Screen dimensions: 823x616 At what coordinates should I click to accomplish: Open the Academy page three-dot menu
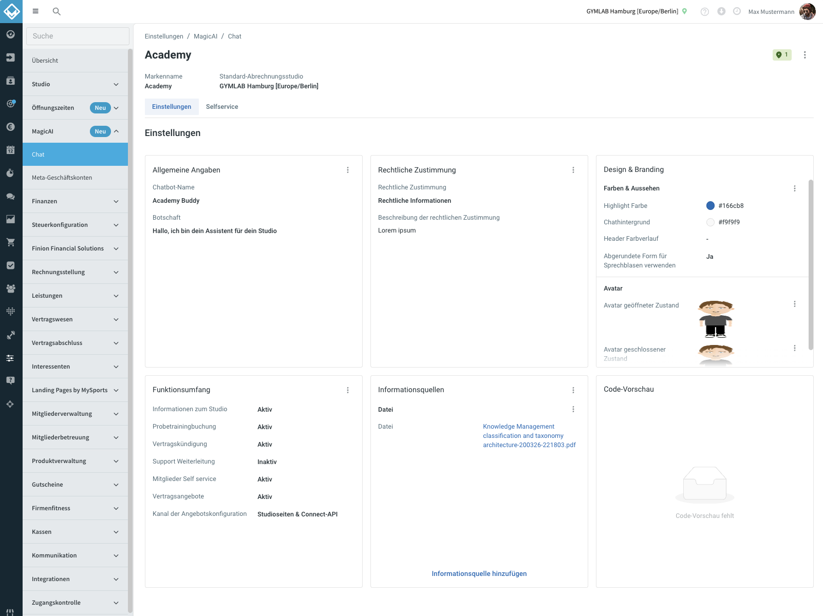(x=805, y=55)
